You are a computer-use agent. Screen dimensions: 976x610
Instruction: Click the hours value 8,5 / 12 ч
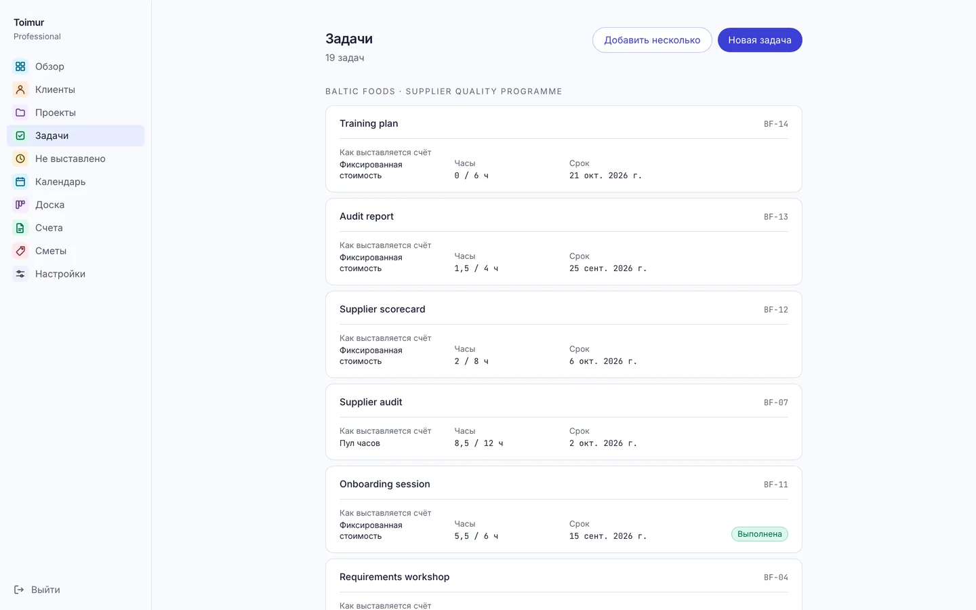(479, 443)
